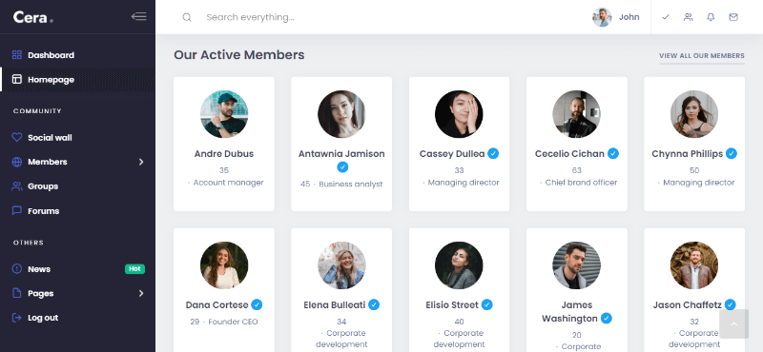Open the messages envelope icon
763x352 pixels.
(x=733, y=17)
